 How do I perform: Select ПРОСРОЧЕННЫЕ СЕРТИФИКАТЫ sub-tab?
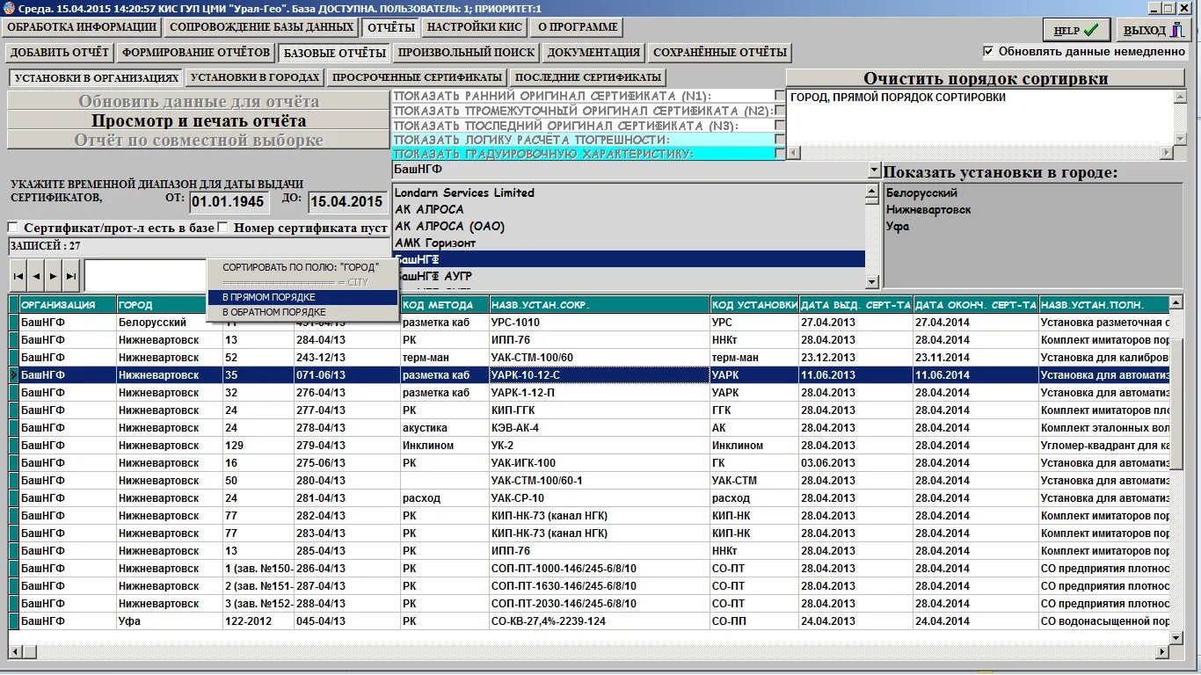point(417,77)
